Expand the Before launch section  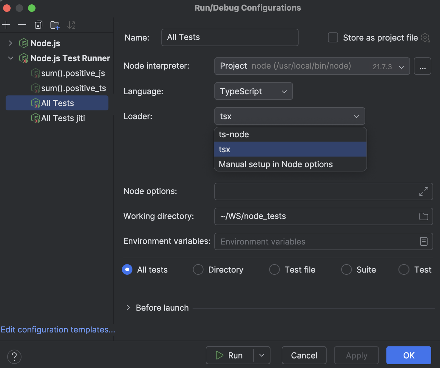[x=128, y=308]
